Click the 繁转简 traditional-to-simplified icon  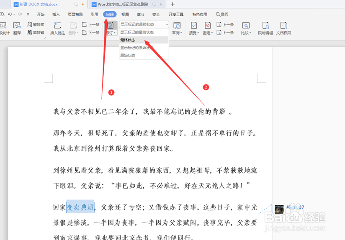coord(29,24)
